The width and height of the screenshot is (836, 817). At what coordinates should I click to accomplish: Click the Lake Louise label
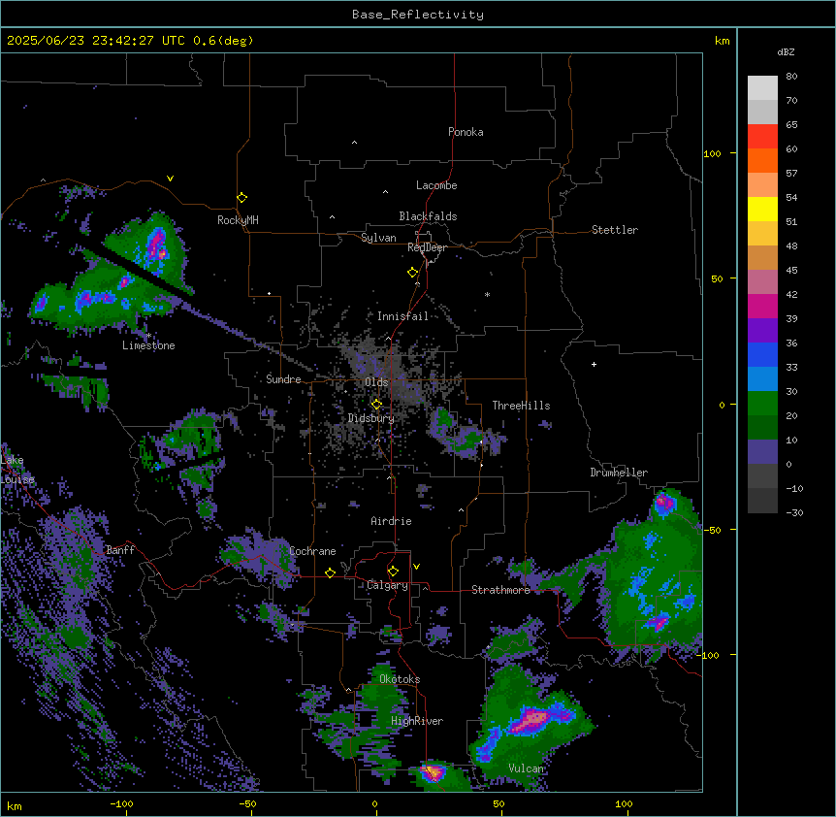pos(16,470)
